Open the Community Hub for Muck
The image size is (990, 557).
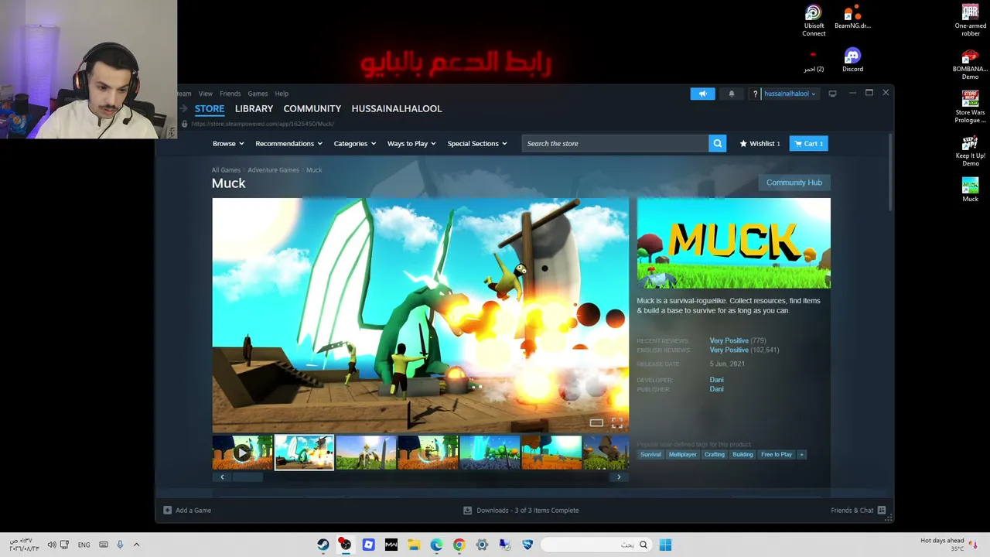tap(794, 183)
